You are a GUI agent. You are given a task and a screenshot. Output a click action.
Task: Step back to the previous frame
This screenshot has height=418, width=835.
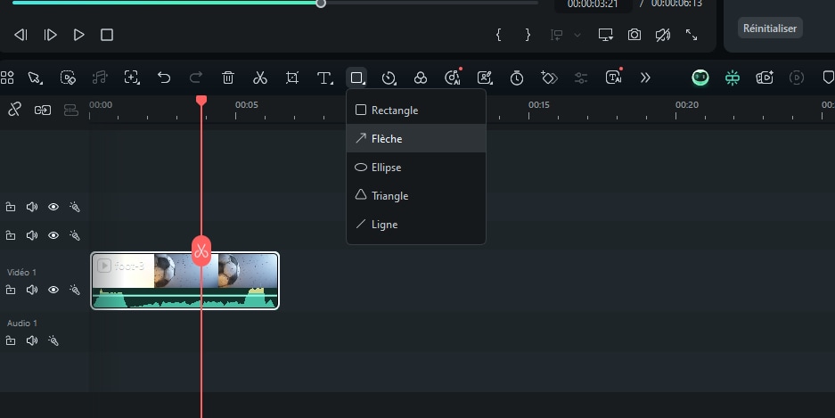tap(20, 35)
